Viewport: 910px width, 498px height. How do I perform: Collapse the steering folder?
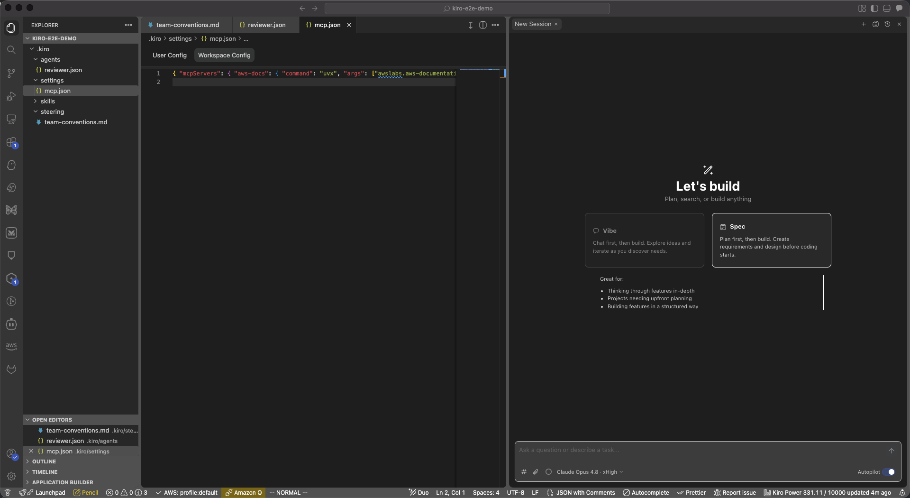[36, 111]
